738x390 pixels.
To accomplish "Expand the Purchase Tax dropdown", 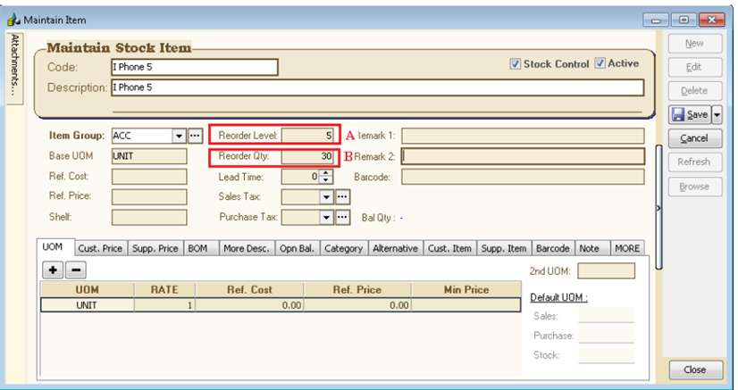I will click(x=326, y=217).
